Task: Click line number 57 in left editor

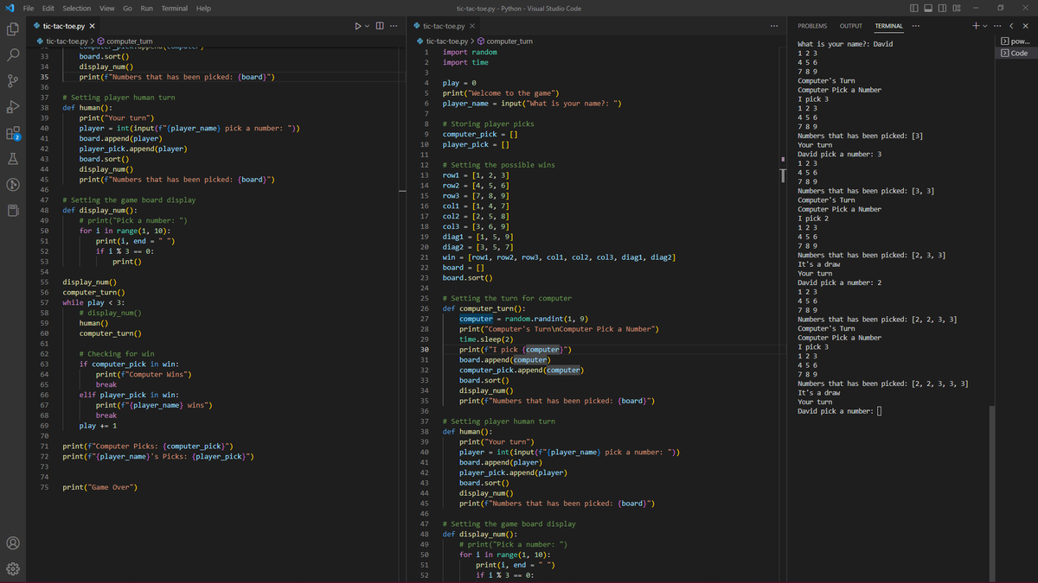Action: click(43, 302)
